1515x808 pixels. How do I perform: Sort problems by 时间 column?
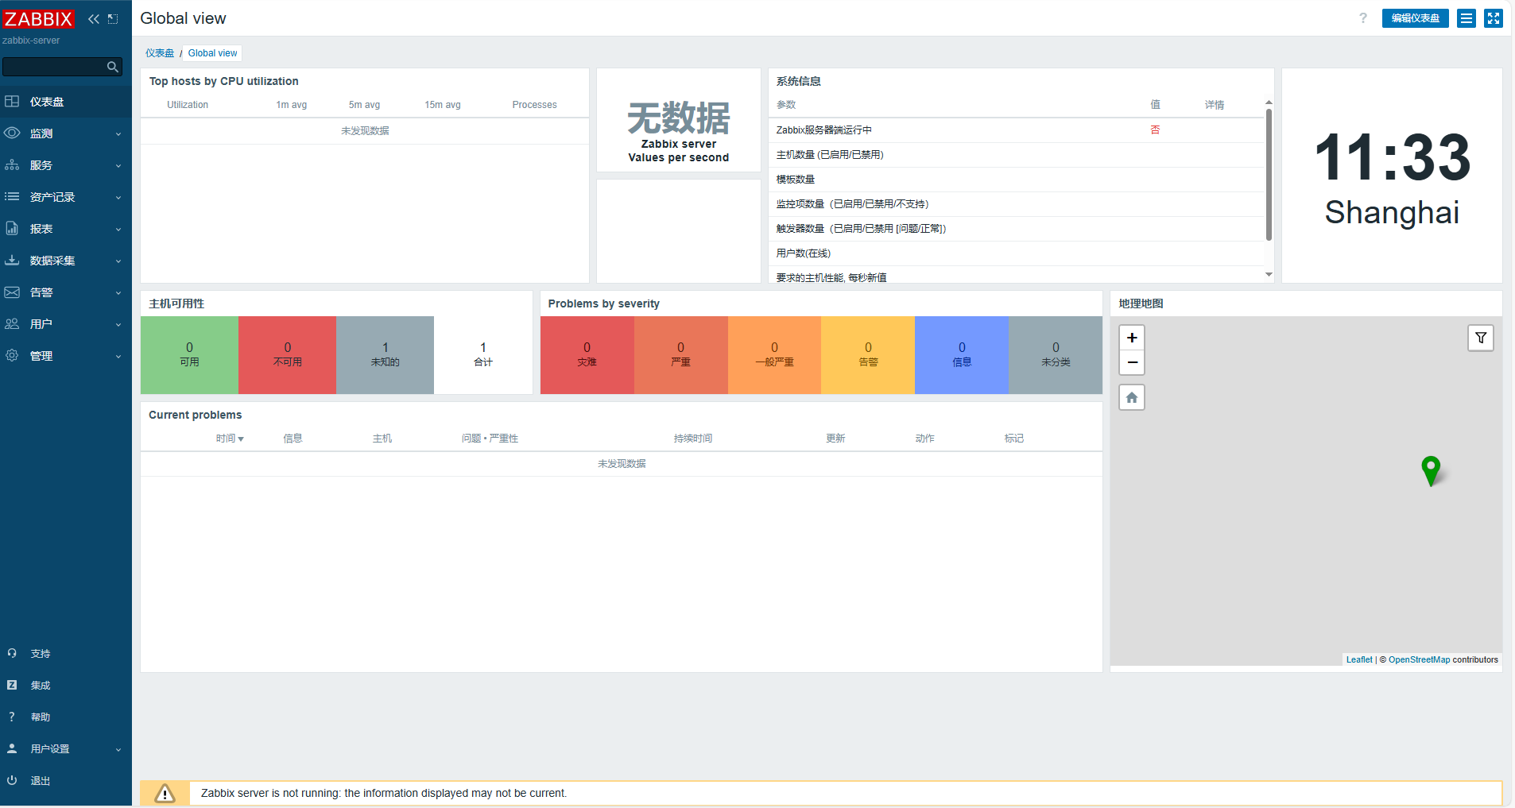pos(230,439)
